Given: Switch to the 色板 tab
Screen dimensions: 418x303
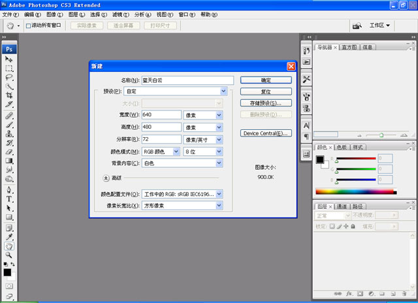Looking at the screenshot, I should click(x=342, y=147).
